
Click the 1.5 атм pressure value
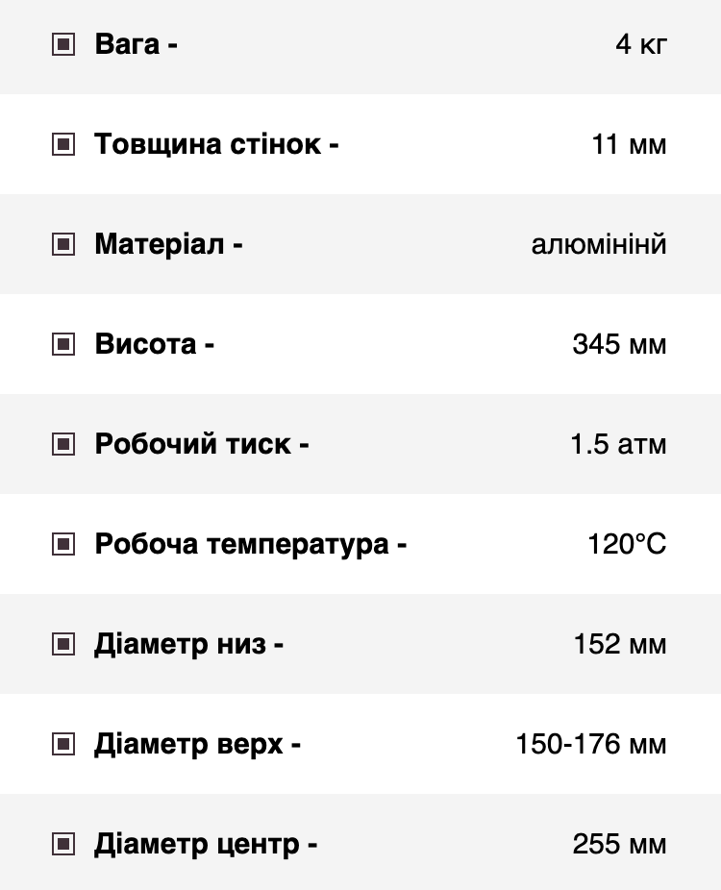[x=618, y=444]
